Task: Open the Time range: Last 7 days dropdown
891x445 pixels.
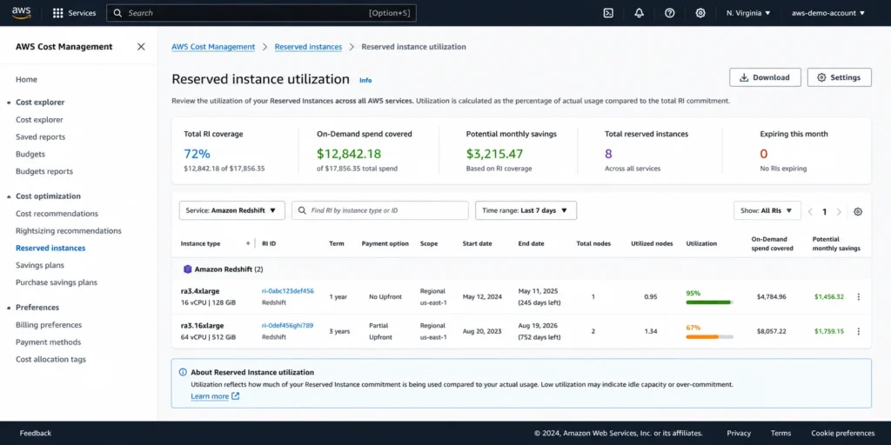Action: 526,210
